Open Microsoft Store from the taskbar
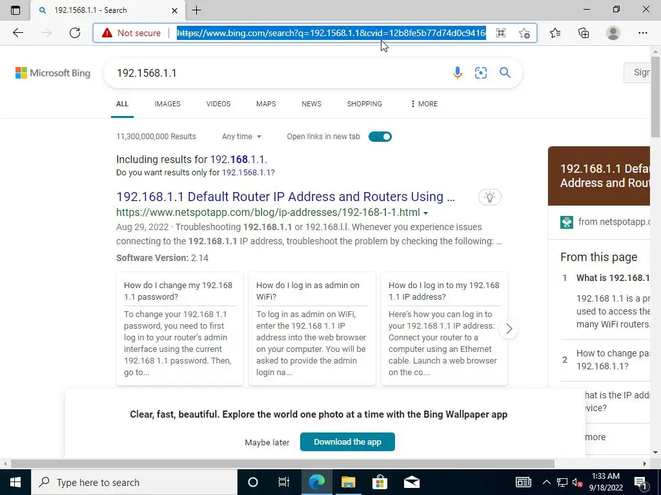Image resolution: width=661 pixels, height=495 pixels. coord(380,482)
